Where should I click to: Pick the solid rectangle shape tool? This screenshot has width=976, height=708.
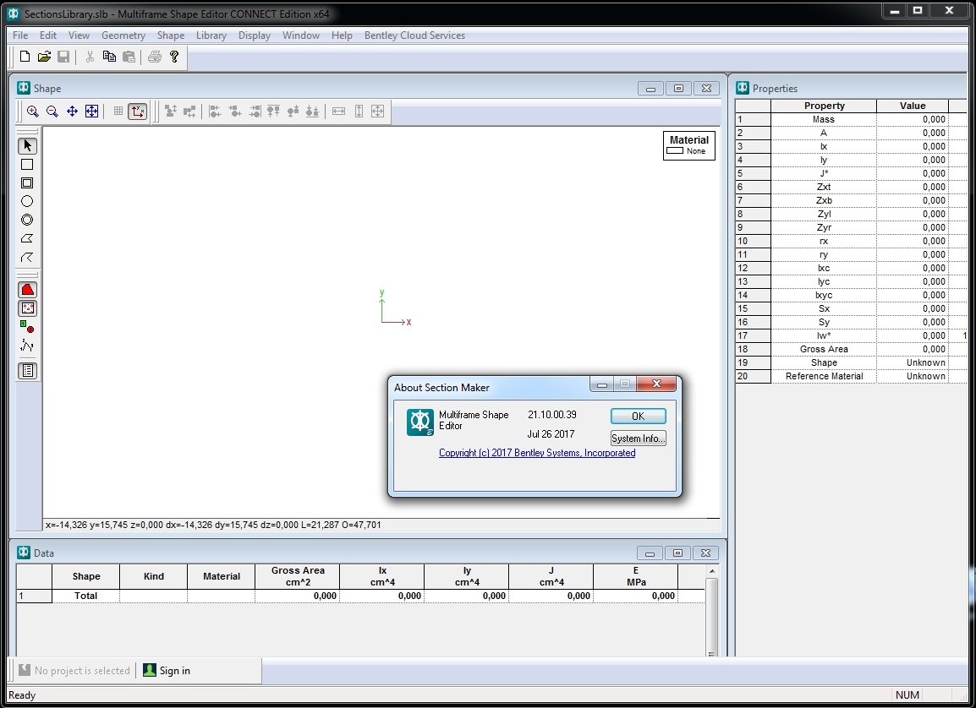pyautogui.click(x=27, y=165)
